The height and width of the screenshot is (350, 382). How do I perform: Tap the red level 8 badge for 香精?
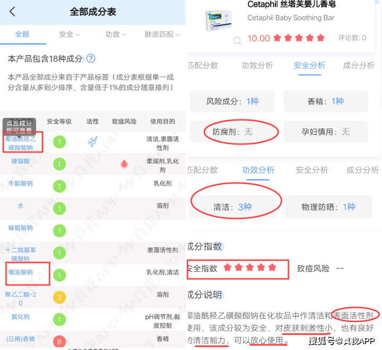59,342
